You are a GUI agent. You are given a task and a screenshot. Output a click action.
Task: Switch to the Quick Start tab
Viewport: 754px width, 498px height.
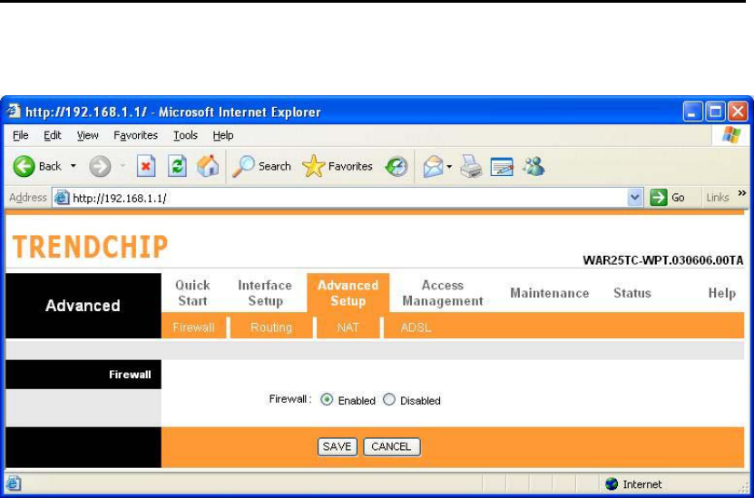[192, 293]
